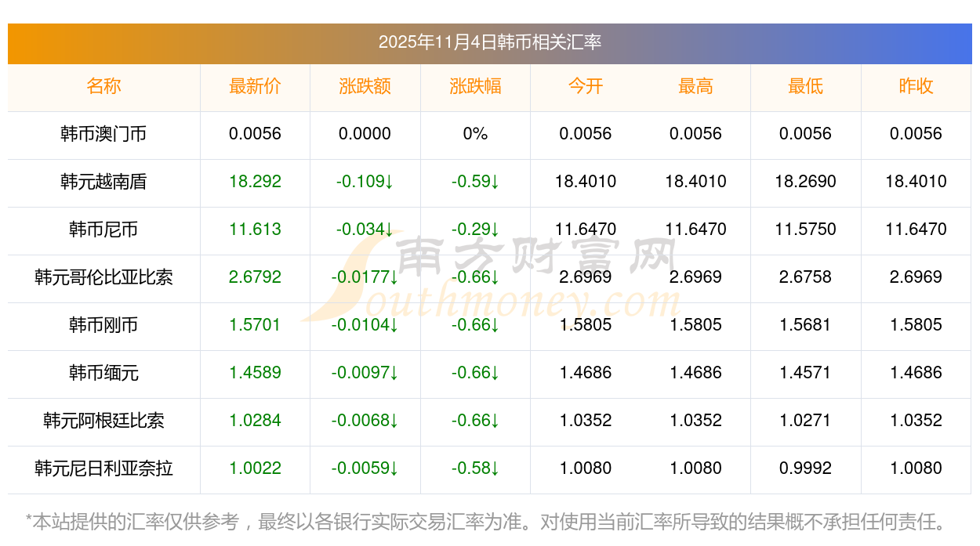Click change amount 0.0000 for 韩币澳门币
Screen dimensions: 980x546
[365, 134]
